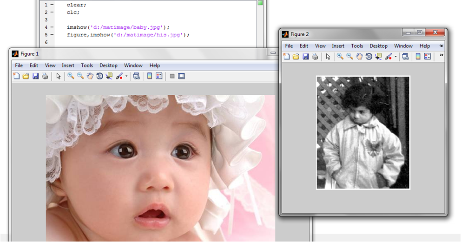Screen dimensions: 461x242
Task: Open Tools menu in Figure 1
Action: click(x=87, y=65)
